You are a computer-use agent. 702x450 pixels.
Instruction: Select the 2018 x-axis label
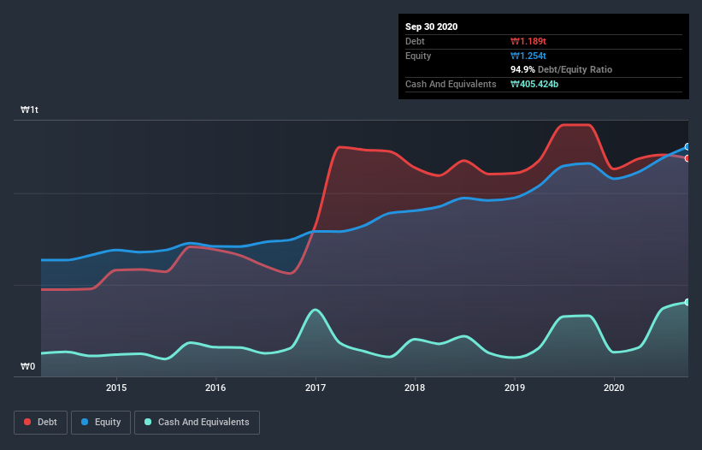tap(415, 388)
